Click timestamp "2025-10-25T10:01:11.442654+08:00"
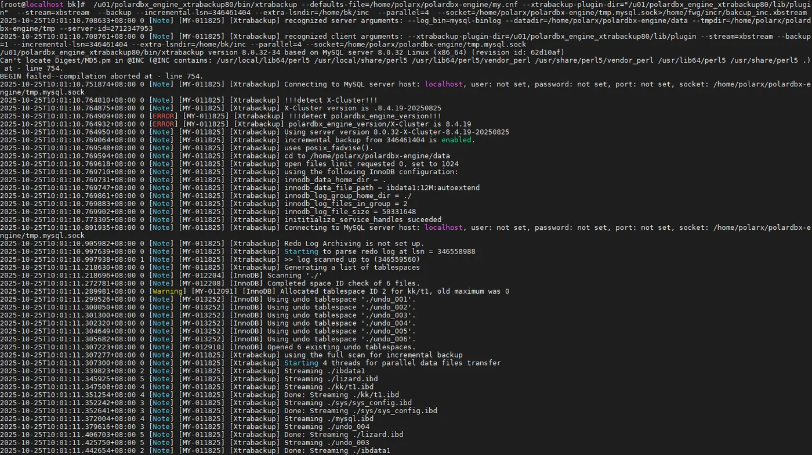The height and width of the screenshot is (455, 812). click(68, 450)
